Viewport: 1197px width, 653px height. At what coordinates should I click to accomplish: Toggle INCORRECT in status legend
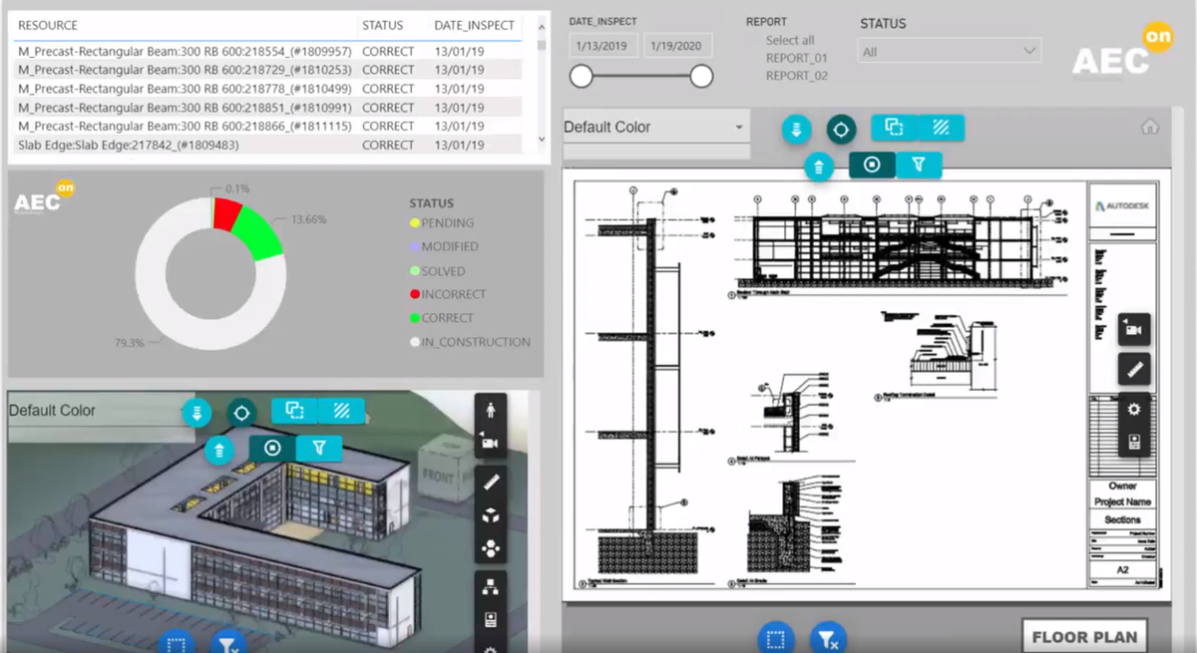click(448, 295)
